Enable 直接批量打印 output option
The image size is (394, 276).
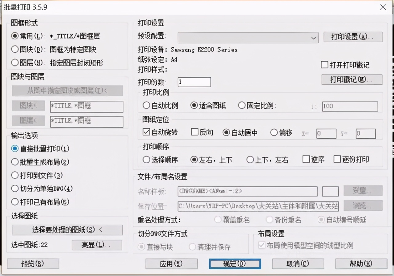tap(15, 149)
